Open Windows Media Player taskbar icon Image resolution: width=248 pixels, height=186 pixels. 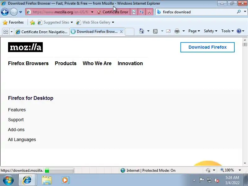pyautogui.click(x=65, y=180)
